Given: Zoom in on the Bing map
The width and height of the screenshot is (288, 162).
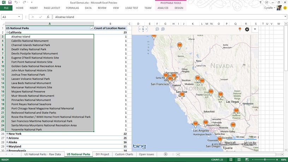Looking at the screenshot, I should pos(163,29).
